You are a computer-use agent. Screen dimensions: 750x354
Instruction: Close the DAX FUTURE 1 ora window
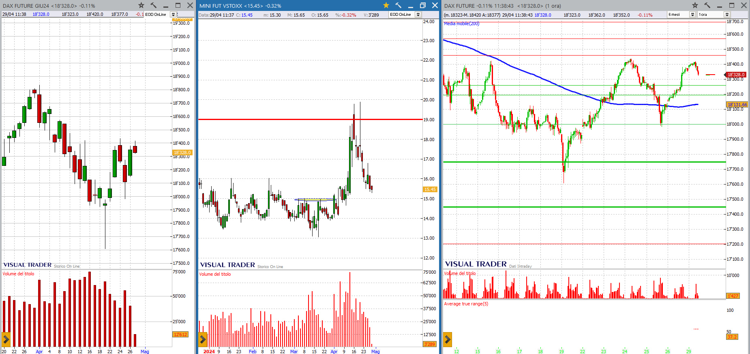tap(744, 5)
